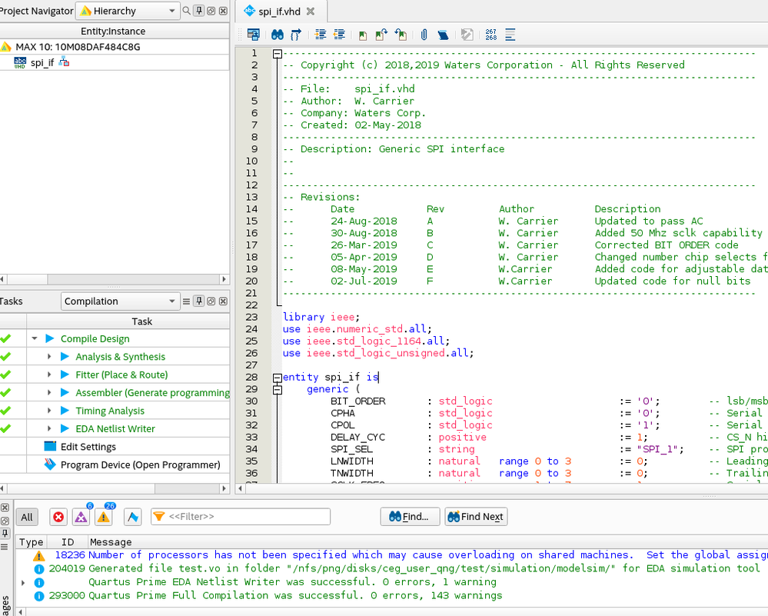Click the flag icon in Messages panel
The width and height of the screenshot is (768, 616).
(132, 517)
